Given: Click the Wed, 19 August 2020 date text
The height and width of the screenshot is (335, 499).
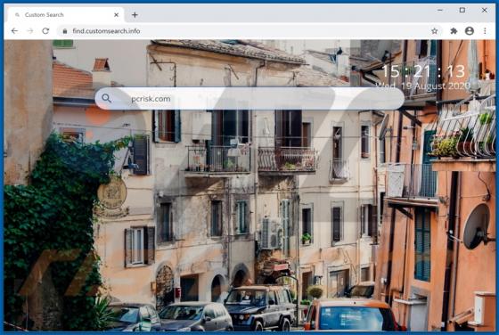Looking at the screenshot, I should pyautogui.click(x=423, y=86).
